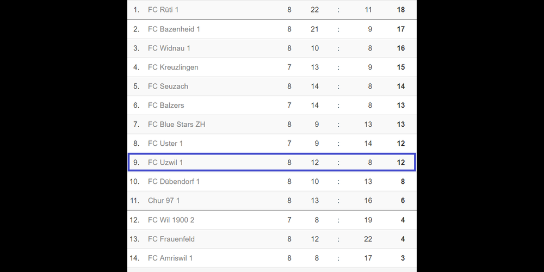Open FC Amriswil 1 team page

(170, 258)
